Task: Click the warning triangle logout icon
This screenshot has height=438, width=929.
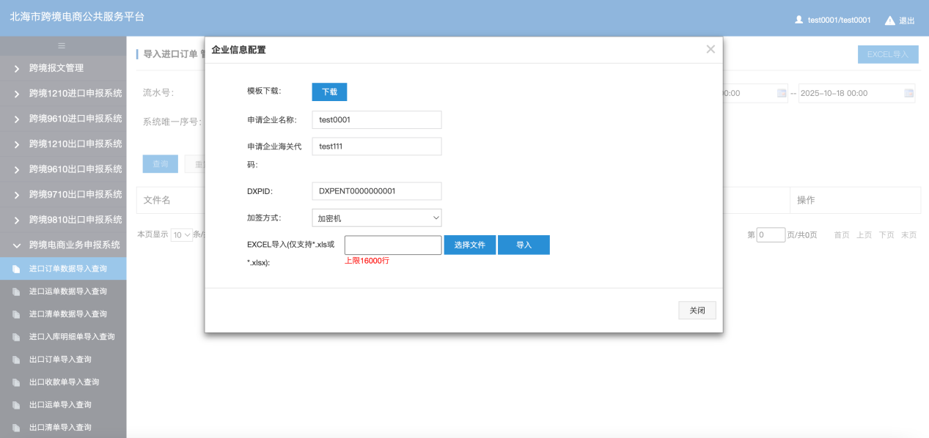Action: (889, 21)
